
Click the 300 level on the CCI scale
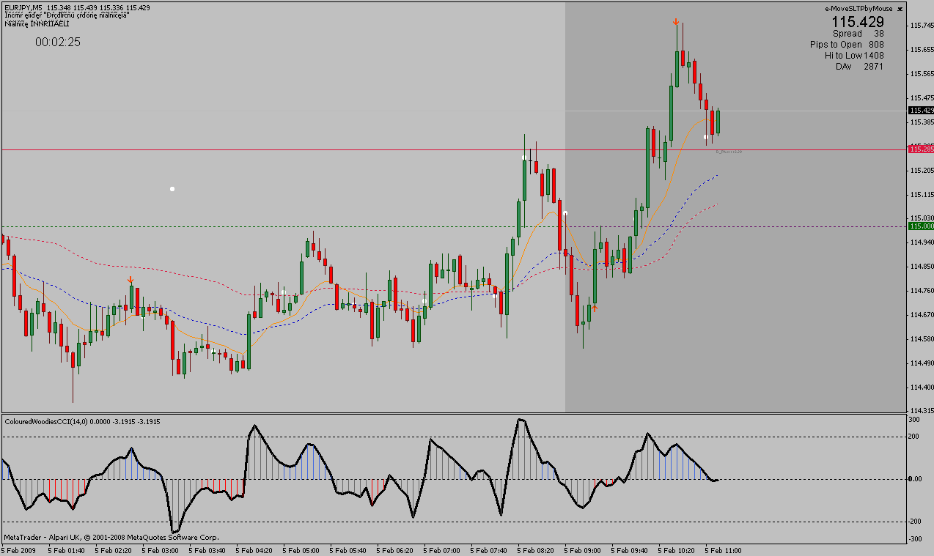[x=914, y=420]
